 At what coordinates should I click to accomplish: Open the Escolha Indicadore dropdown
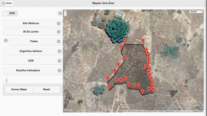pyautogui.click(x=33, y=71)
